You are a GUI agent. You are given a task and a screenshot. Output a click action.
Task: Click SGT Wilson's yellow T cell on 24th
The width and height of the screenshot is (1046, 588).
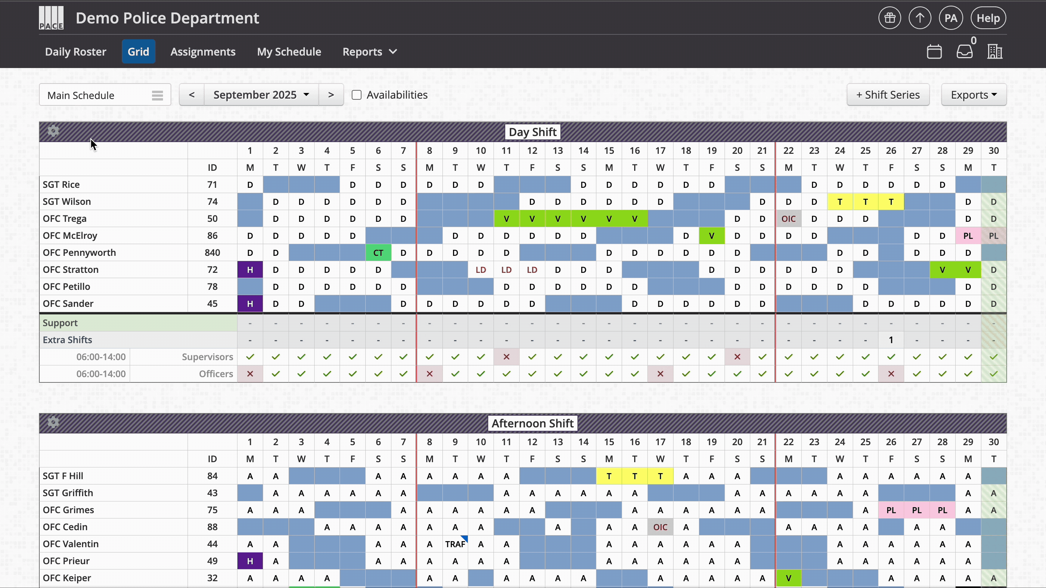click(x=840, y=202)
